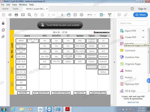This screenshot has height=112, width=150.
Task: Open the security lock panel icon
Action: click(3, 23)
